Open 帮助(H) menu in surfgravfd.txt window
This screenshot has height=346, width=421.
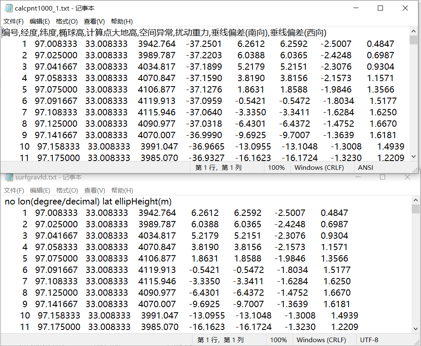[x=122, y=190]
